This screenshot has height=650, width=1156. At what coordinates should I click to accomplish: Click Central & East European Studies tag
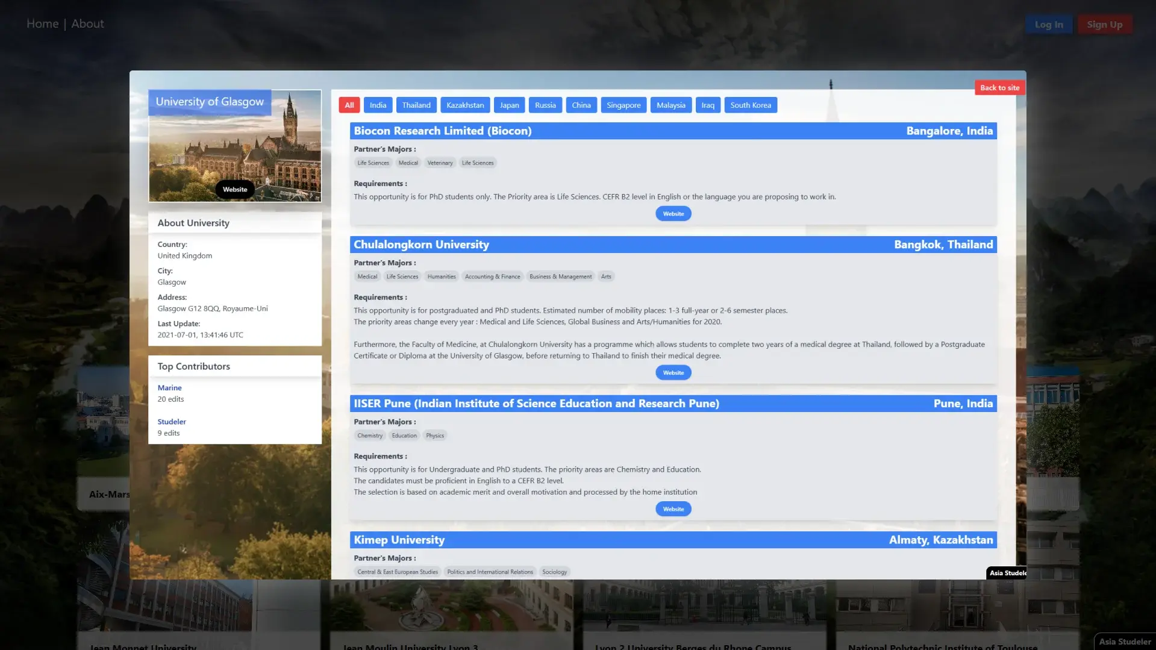pos(398,572)
